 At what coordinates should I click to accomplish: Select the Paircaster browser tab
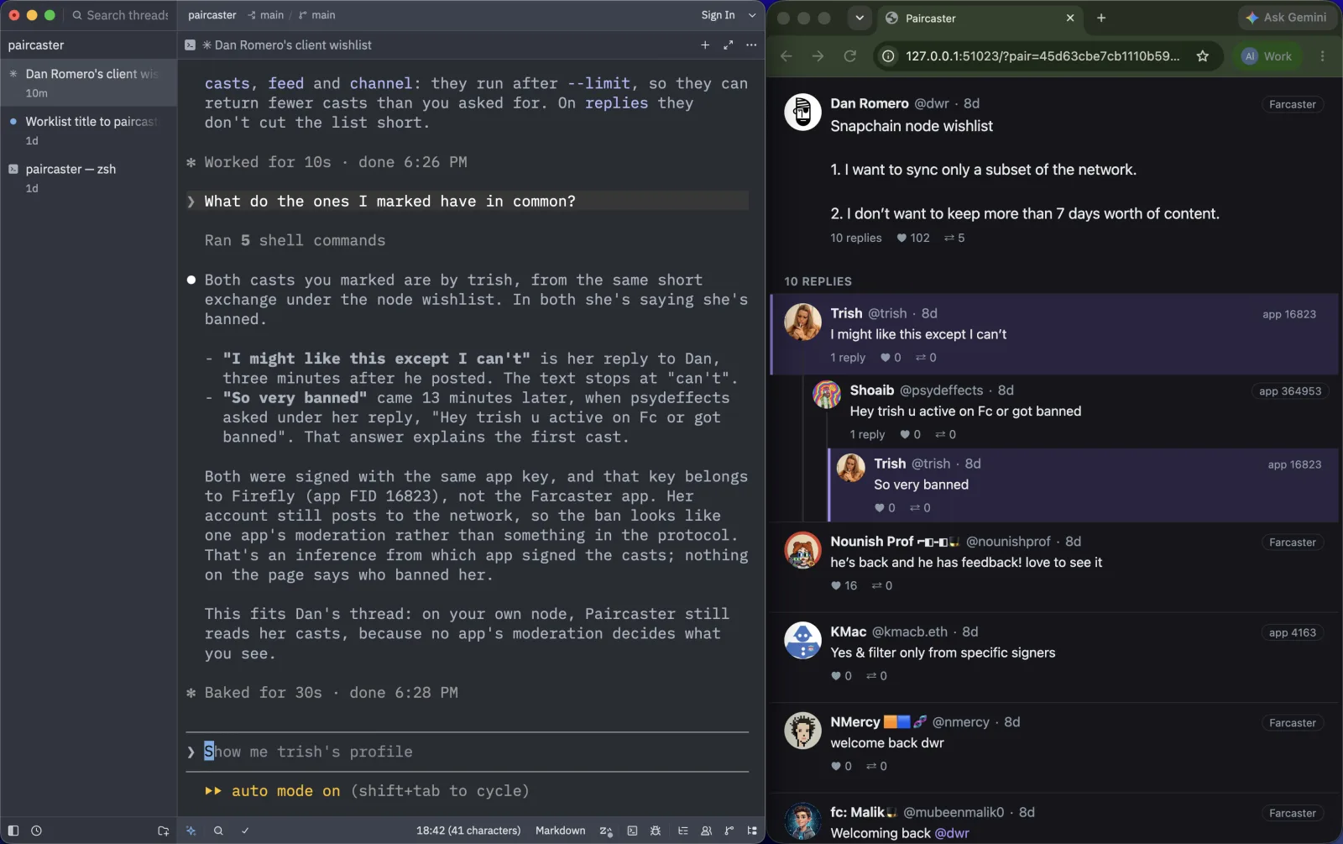pyautogui.click(x=982, y=18)
